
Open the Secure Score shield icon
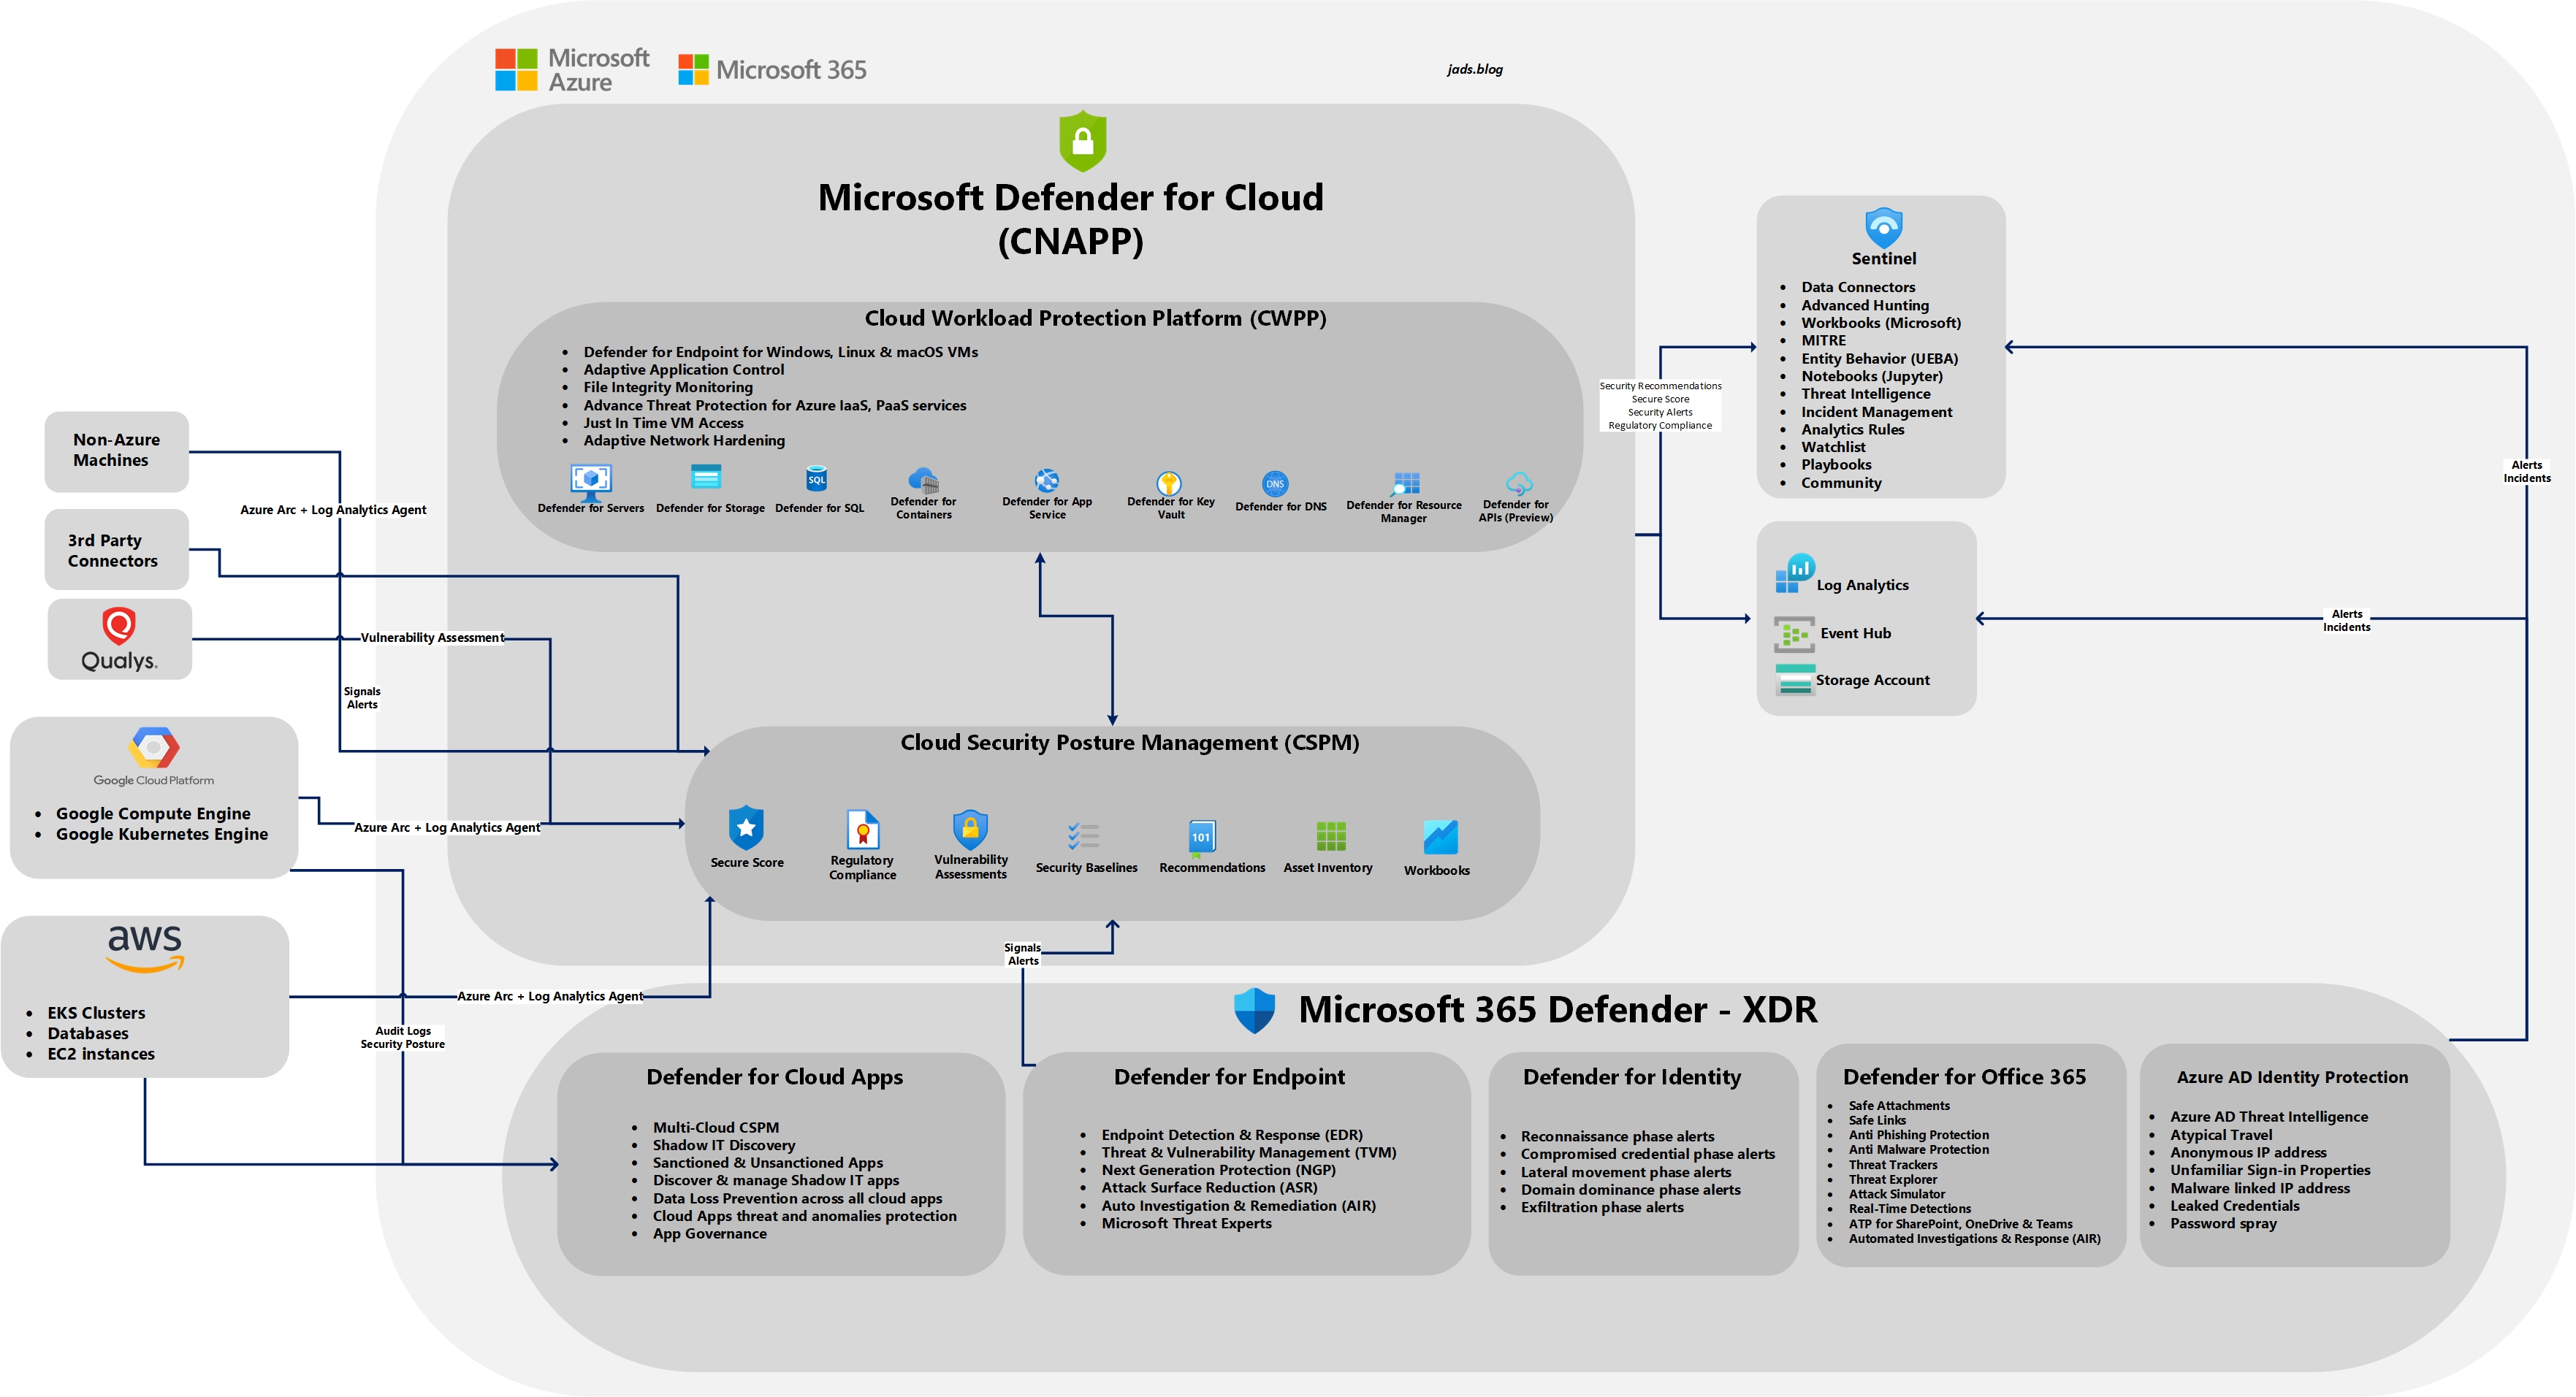click(x=746, y=827)
